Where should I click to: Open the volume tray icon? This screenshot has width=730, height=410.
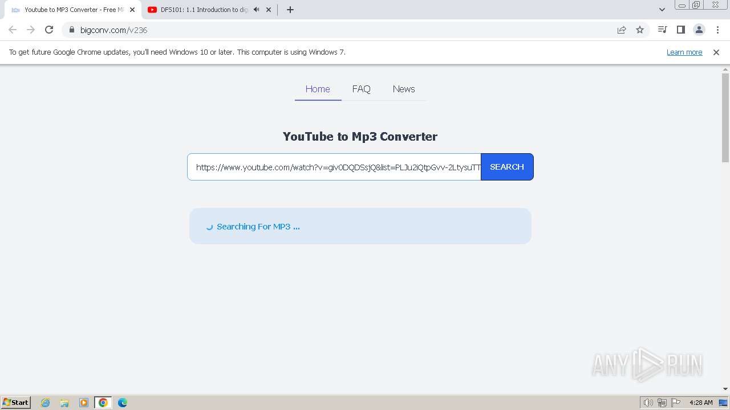coord(648,403)
